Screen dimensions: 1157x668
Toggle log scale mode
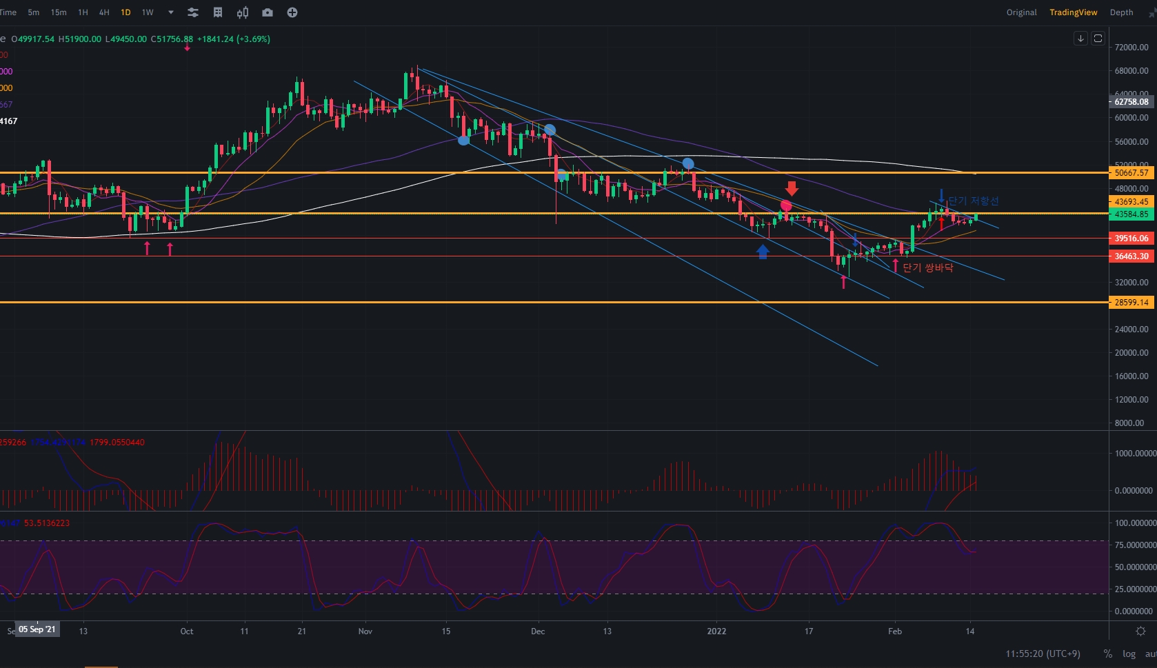pyautogui.click(x=1129, y=654)
